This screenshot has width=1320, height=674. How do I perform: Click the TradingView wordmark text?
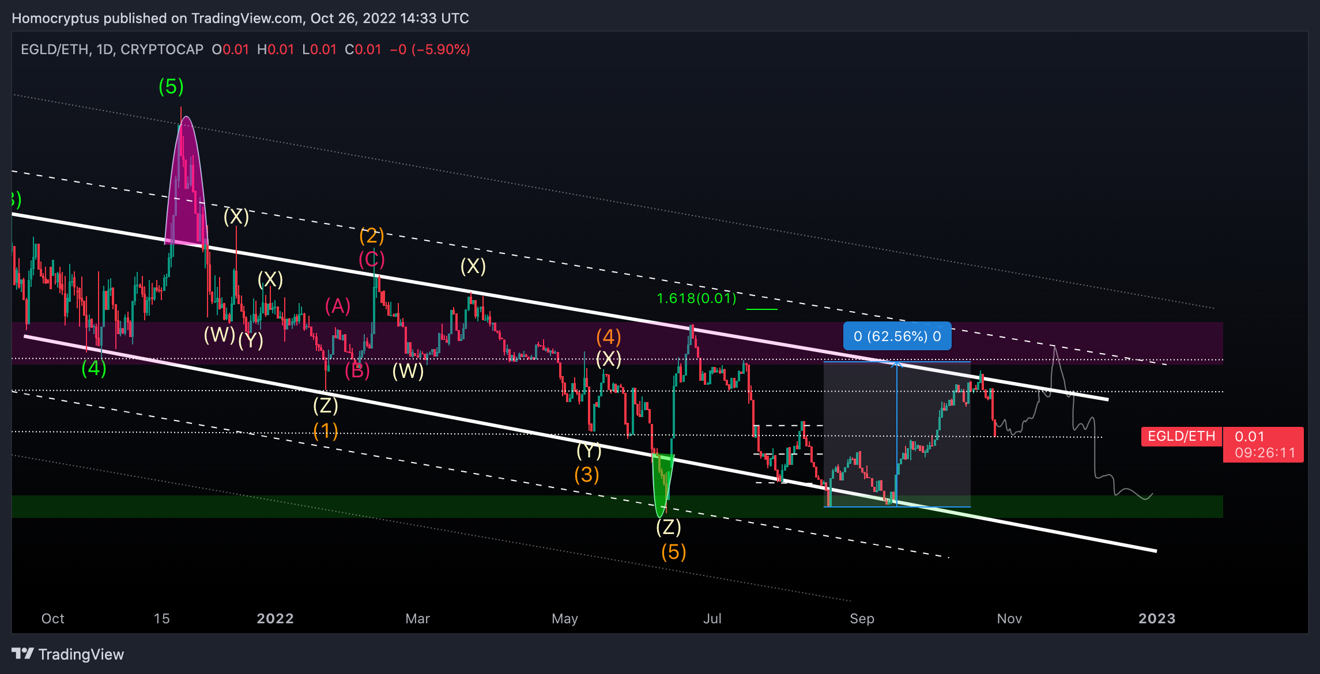pos(81,654)
